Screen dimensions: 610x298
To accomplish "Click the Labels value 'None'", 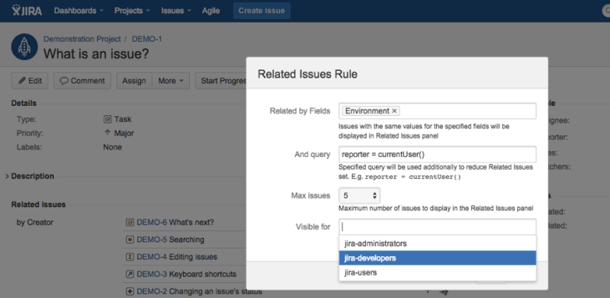I will coord(112,147).
